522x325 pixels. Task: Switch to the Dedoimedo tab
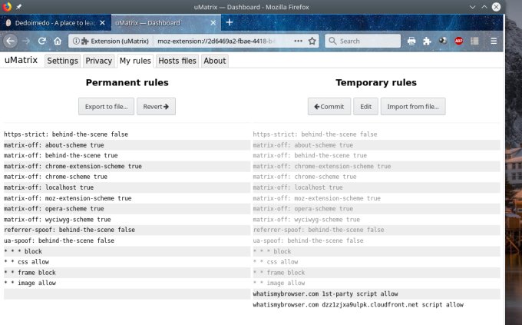pyautogui.click(x=55, y=23)
